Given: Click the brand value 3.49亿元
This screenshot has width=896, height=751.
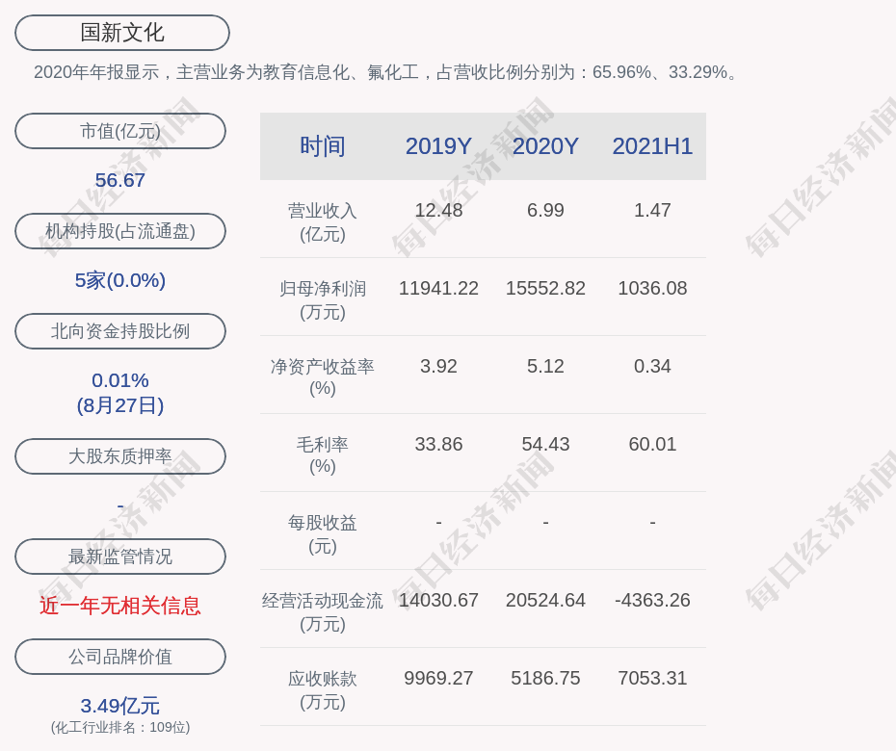Looking at the screenshot, I should (120, 706).
